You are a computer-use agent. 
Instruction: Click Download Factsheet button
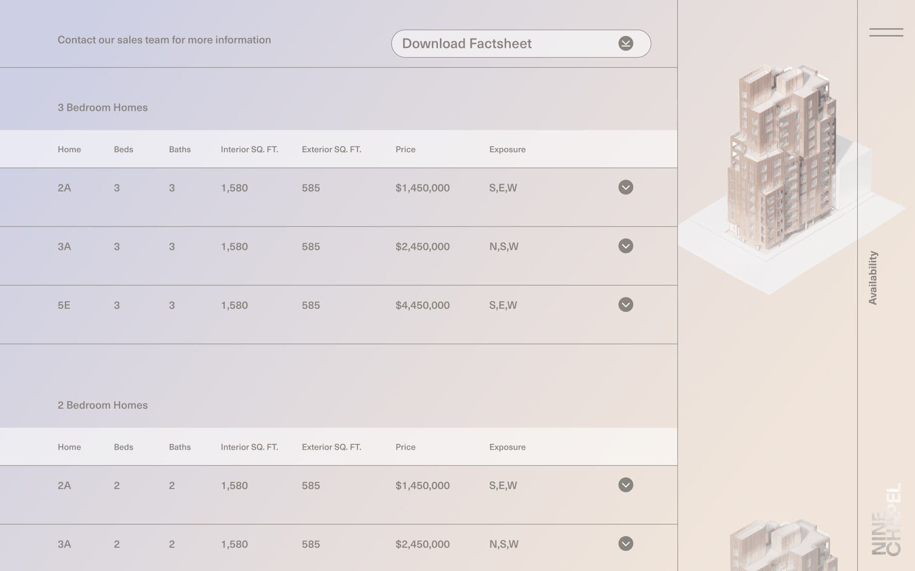click(521, 44)
